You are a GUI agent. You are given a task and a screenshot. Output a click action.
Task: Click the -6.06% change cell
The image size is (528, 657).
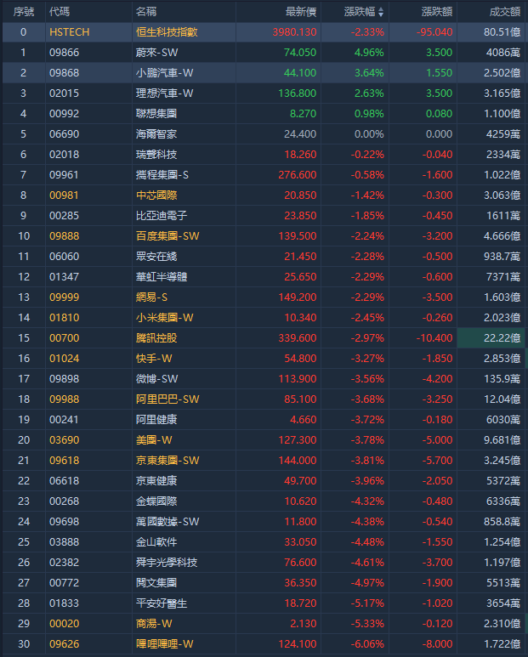pyautogui.click(x=367, y=644)
